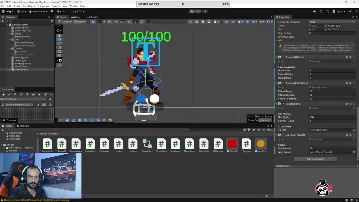Select the Rect tool in Scene toolbar

coord(59,51)
